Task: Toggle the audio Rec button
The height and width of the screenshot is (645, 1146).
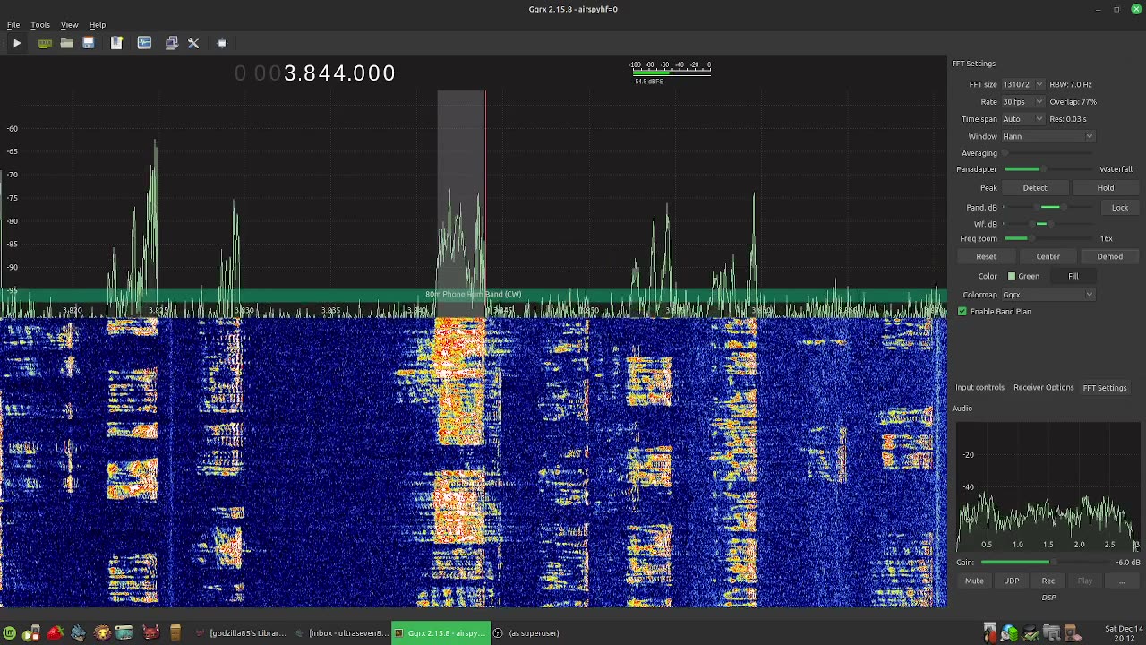Action: pos(1048,581)
